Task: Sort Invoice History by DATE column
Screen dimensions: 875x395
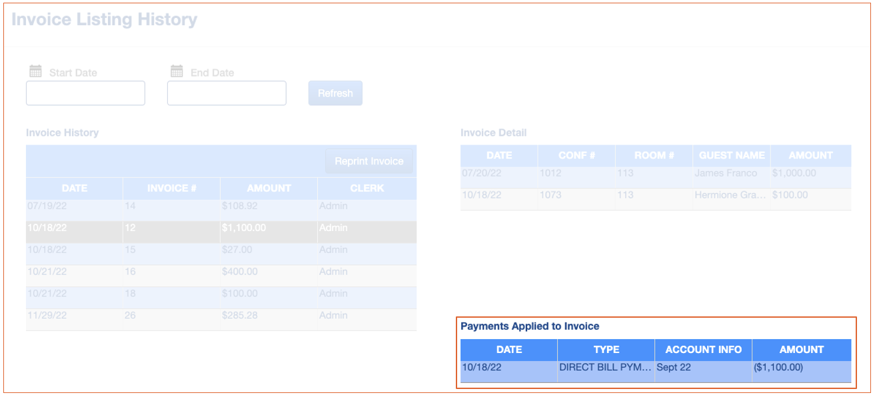Action: click(75, 188)
